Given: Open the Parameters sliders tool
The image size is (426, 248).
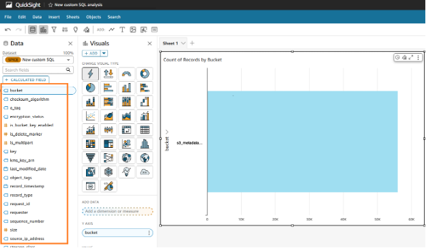Looking at the screenshot, I should coord(65,30).
